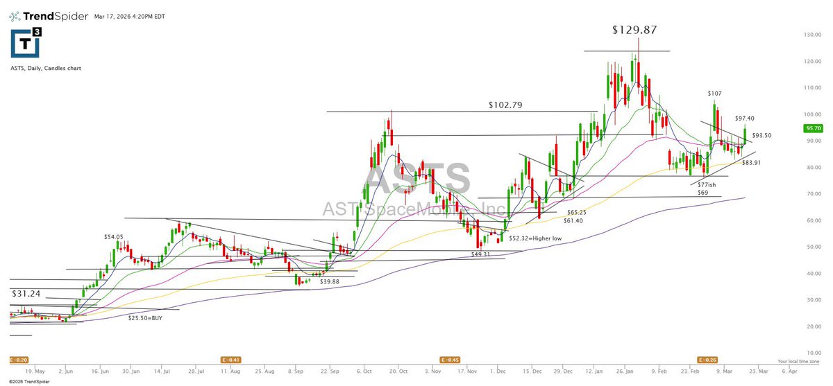Click the '$102.79' level annotation
The height and width of the screenshot is (386, 833).
505,105
